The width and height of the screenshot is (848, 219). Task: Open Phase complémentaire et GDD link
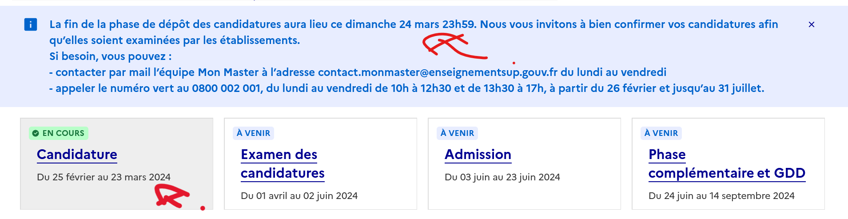(x=726, y=163)
